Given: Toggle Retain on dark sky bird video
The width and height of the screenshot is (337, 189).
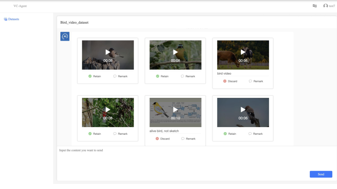Looking at the screenshot, I should click(230, 134).
